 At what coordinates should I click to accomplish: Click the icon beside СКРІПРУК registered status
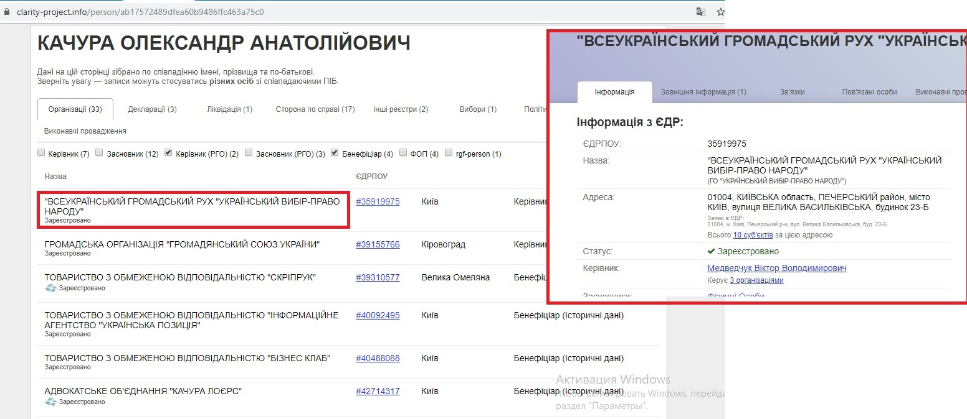[x=51, y=288]
